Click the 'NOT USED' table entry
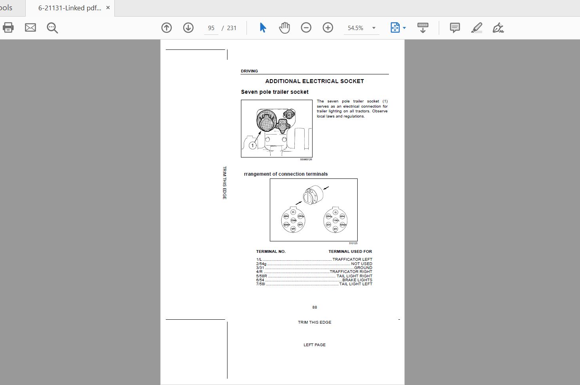 [362, 264]
